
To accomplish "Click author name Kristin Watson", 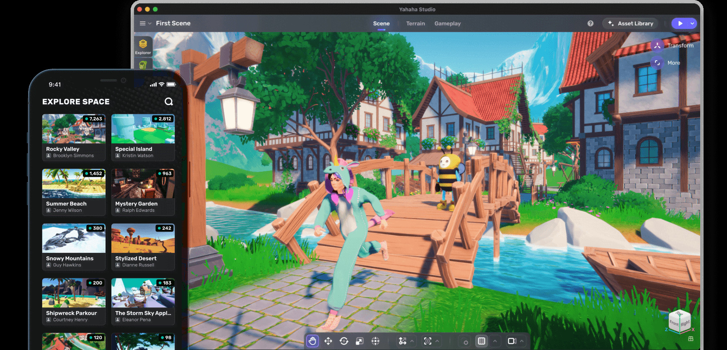I will pos(137,156).
